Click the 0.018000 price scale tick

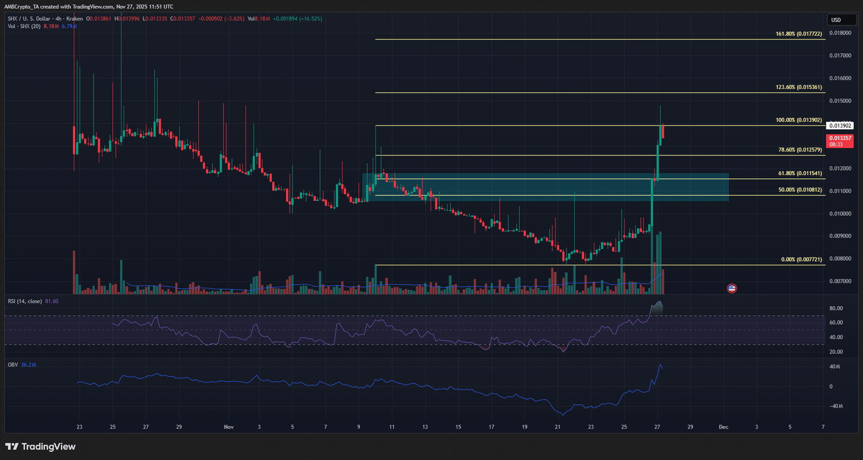pos(840,33)
